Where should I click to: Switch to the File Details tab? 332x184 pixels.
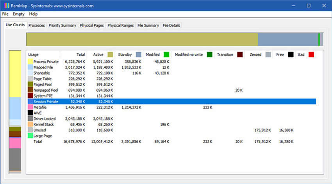171,25
